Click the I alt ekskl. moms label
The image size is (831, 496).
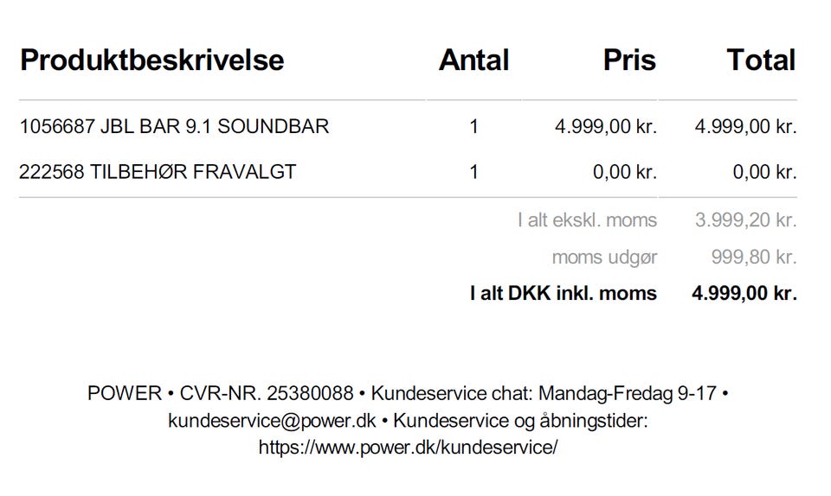(x=587, y=220)
